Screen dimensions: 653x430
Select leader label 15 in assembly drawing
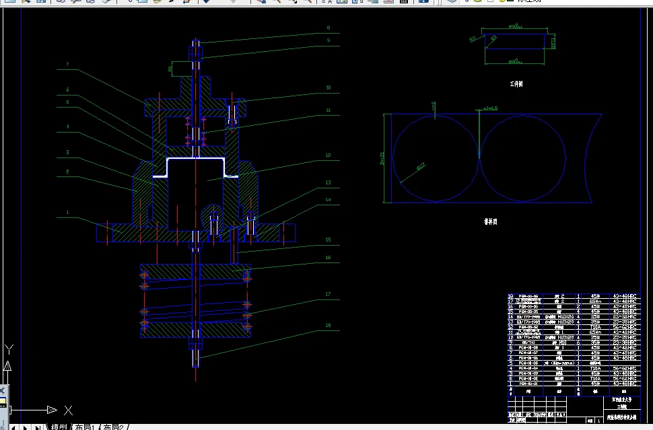point(328,240)
